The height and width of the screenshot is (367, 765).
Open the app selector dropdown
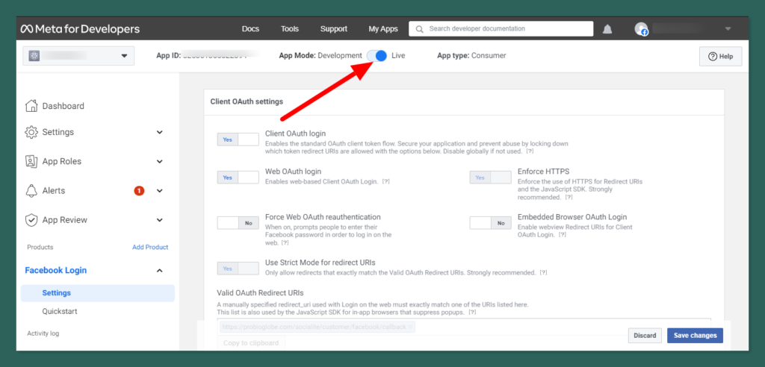(x=78, y=56)
